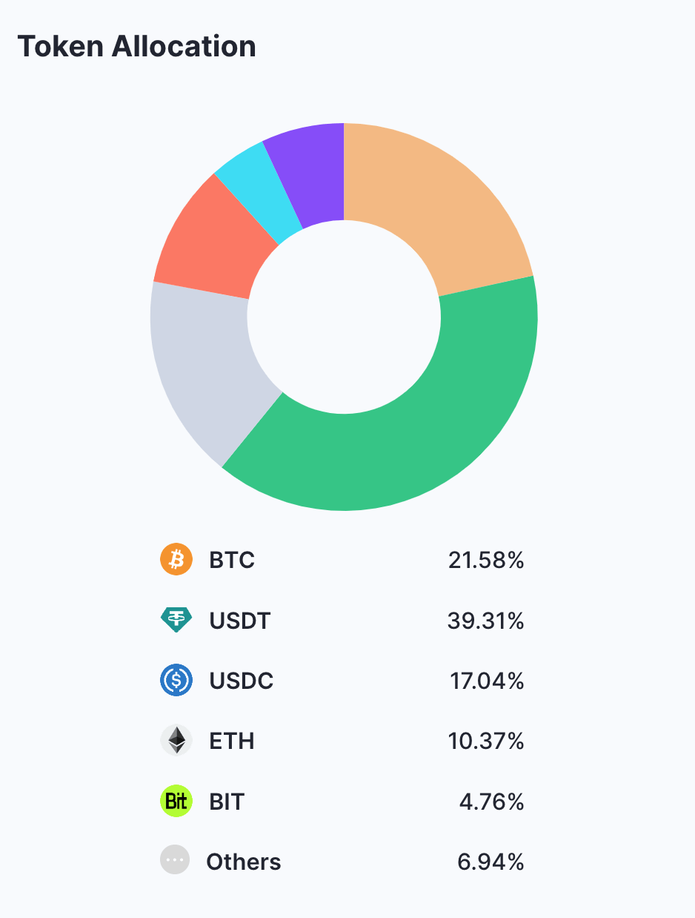The image size is (695, 918).
Task: Click the green USDT Tether icon
Action: pos(176,619)
